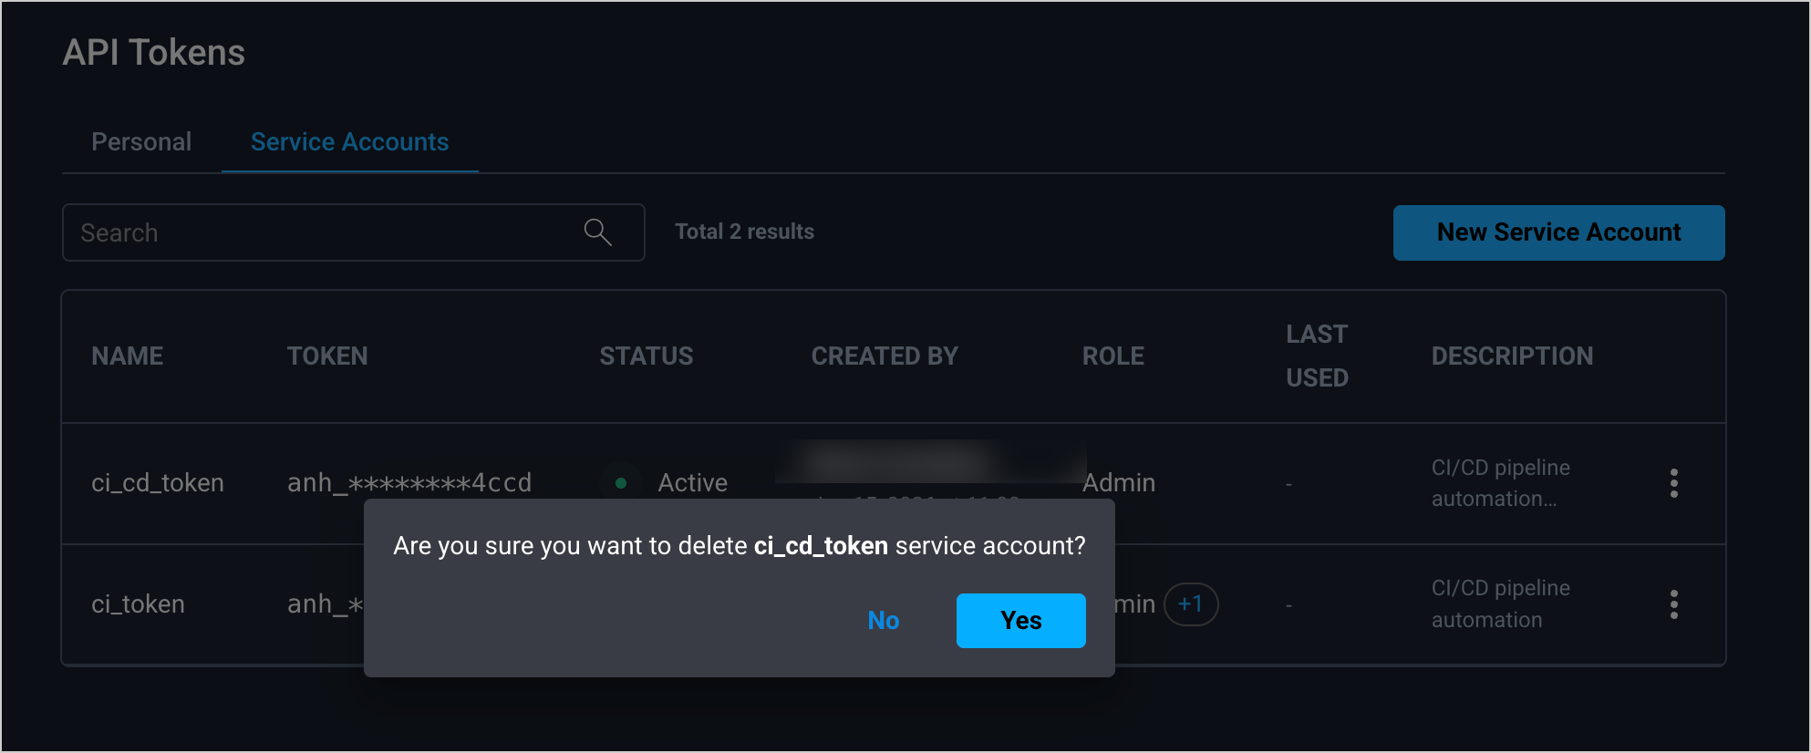Image resolution: width=1811 pixels, height=753 pixels.
Task: Cancel deletion by clicking No
Action: [x=883, y=621]
